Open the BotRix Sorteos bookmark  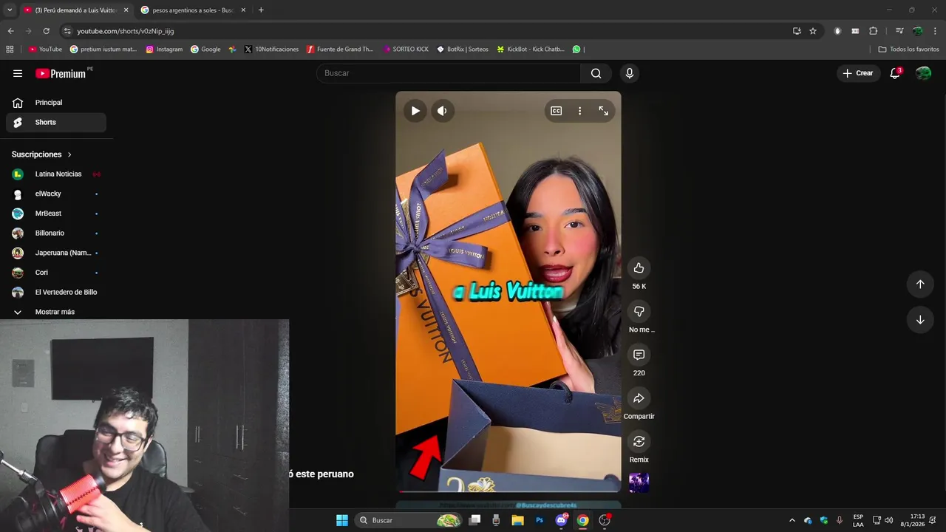pyautogui.click(x=463, y=50)
